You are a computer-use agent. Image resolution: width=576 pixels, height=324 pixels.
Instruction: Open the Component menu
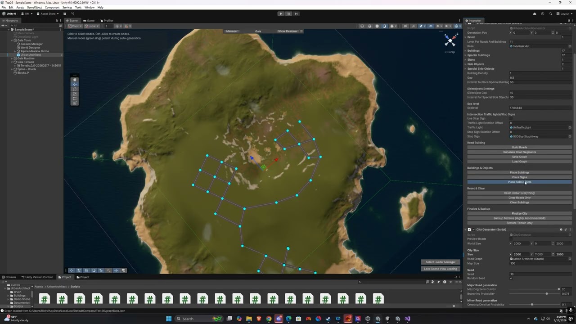tap(52, 7)
